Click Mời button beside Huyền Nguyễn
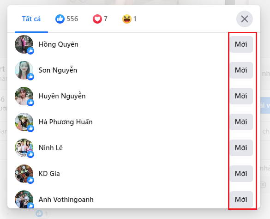 pos(241,96)
